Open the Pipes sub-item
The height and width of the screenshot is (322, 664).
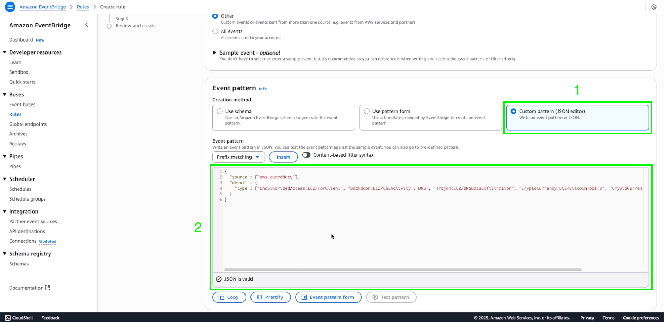(x=15, y=166)
